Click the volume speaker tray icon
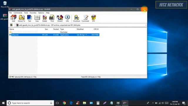This screenshot has width=188, height=106. tap(162, 103)
